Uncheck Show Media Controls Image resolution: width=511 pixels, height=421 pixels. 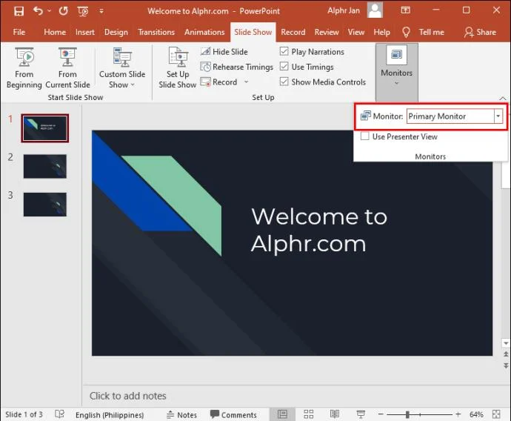pos(284,82)
